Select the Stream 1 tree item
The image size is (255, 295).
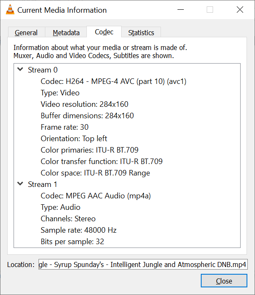point(42,184)
